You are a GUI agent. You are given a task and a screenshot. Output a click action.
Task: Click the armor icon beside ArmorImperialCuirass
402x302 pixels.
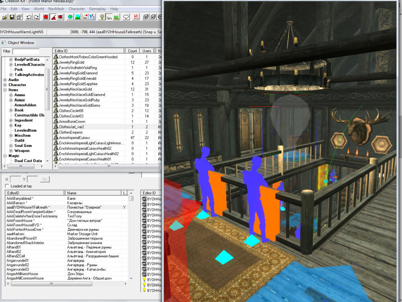click(x=56, y=138)
